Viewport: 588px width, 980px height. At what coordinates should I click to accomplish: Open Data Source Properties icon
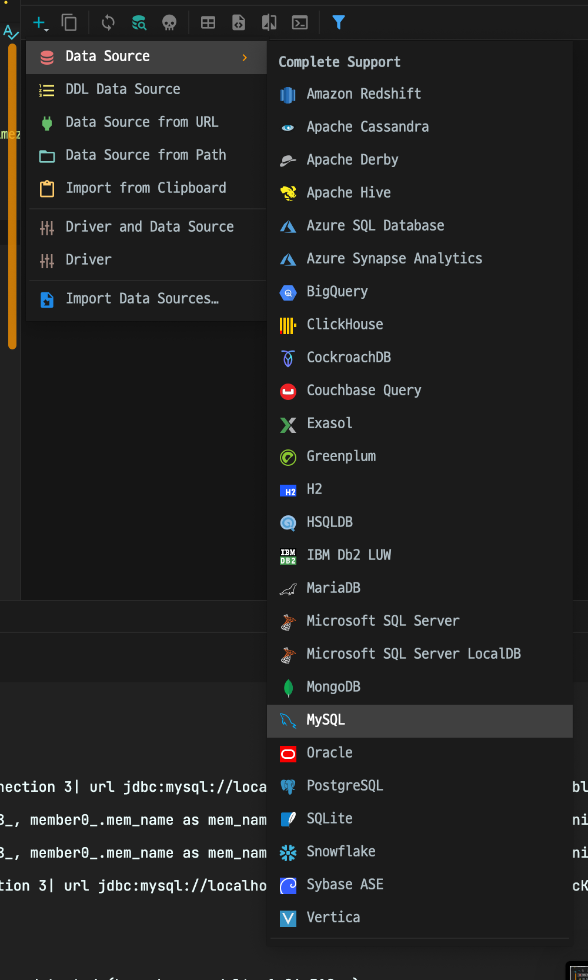pyautogui.click(x=139, y=23)
